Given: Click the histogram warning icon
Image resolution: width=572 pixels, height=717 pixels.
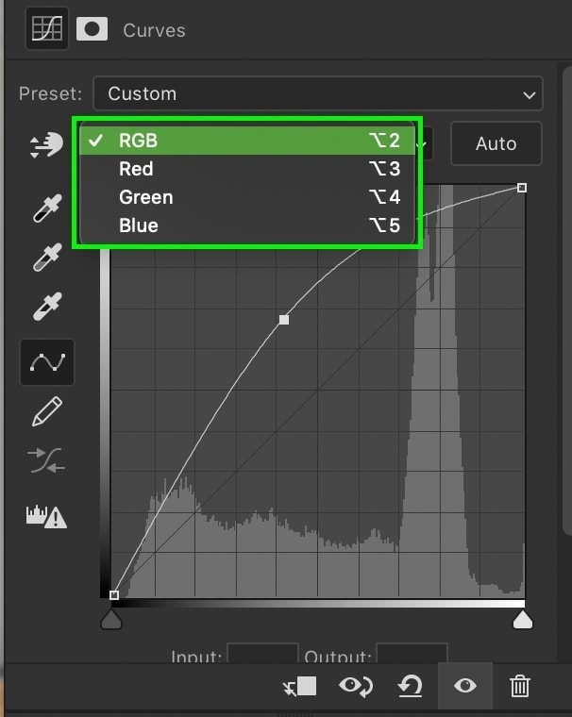Looking at the screenshot, I should click(46, 517).
